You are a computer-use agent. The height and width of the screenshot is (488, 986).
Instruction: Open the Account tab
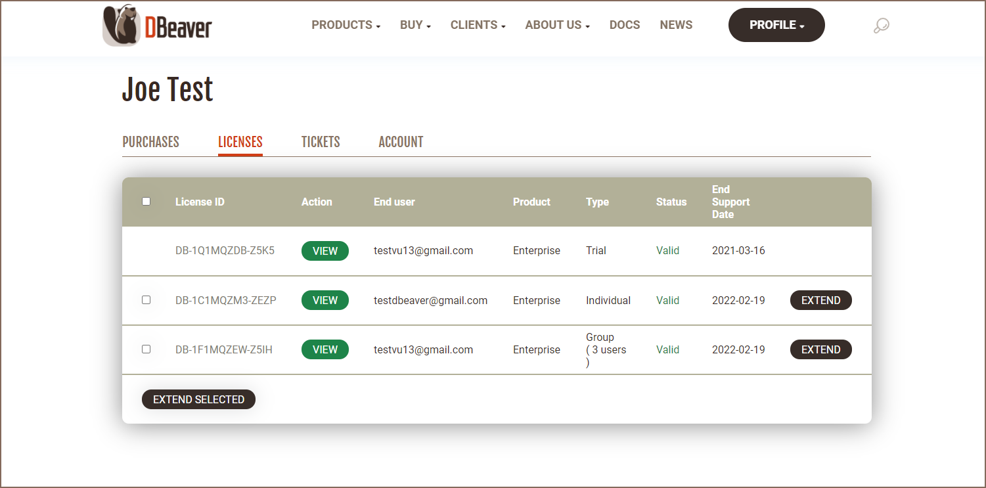(x=401, y=142)
